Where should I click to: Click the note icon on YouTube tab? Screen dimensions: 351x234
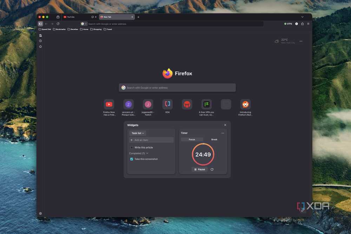pos(92,17)
